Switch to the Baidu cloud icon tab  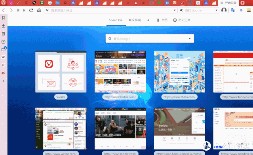pos(198,3)
